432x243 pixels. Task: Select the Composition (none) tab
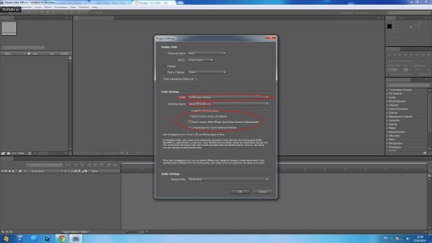pos(93,18)
